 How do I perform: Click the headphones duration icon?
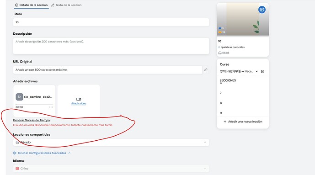pos(220,53)
